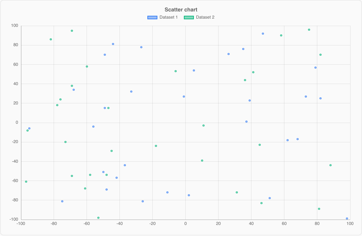362x236 pixels.
Task: Select green point at x -60, y 58
Action: [x=87, y=67]
